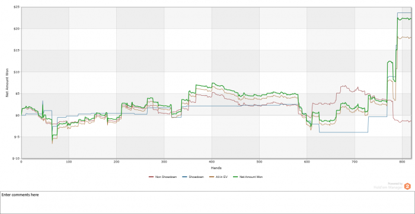
Task: Click the Powered by text
Action: tap(395, 184)
